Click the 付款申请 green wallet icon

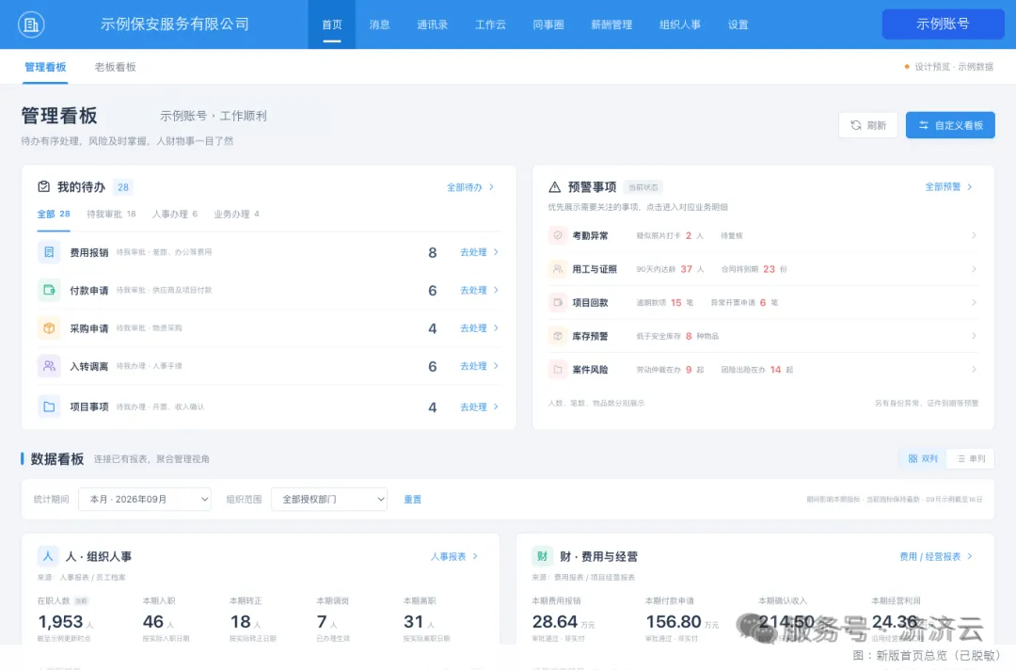(x=49, y=290)
